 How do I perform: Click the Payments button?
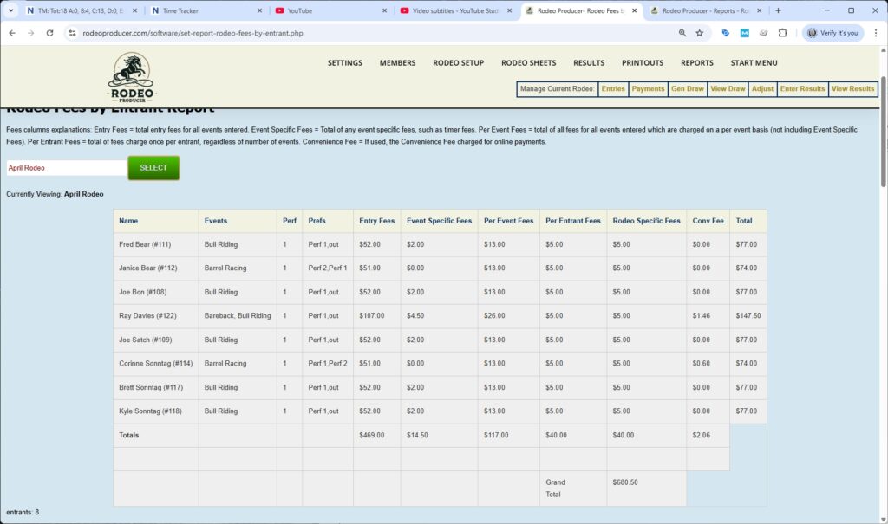(x=648, y=88)
